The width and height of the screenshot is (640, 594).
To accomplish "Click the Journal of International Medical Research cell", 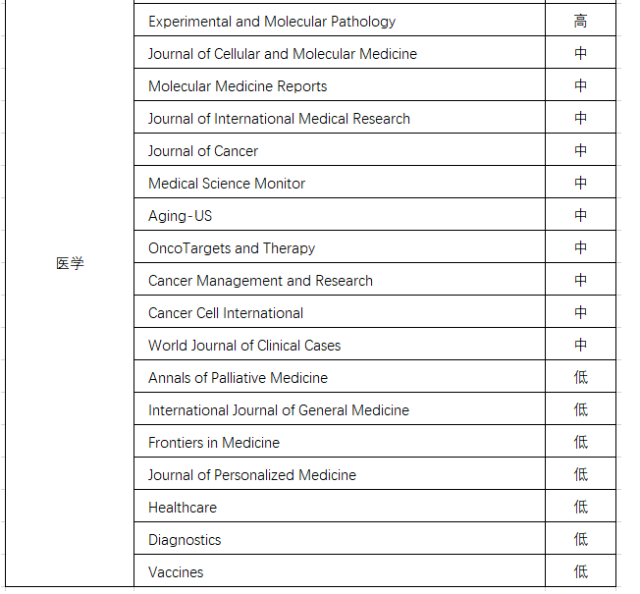I will pyautogui.click(x=340, y=117).
